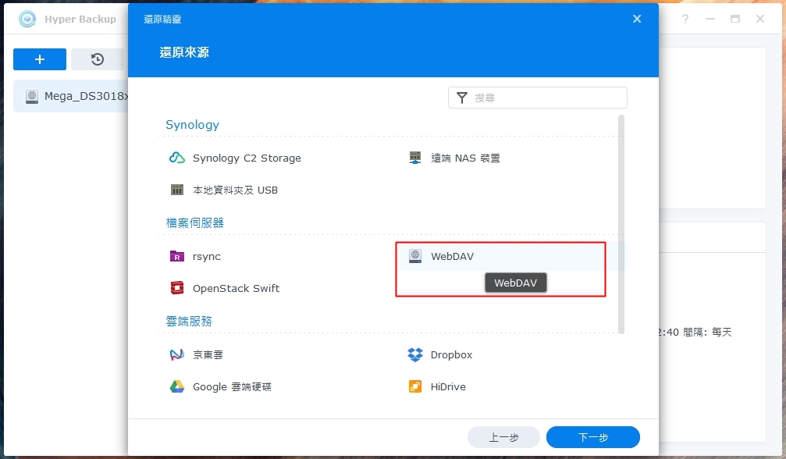Click the Synology section heading
The width and height of the screenshot is (786, 459).
(x=193, y=125)
